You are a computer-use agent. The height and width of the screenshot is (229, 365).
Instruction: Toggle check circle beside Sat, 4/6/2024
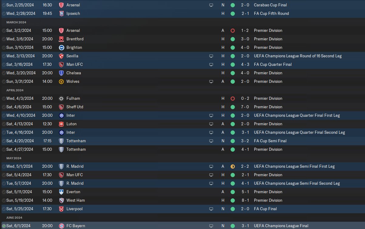click(4, 107)
